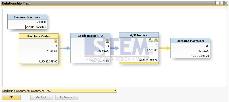Screen dimensions: 229x102
Task: Close the Relationship Map window
Action: [x=226, y=3]
